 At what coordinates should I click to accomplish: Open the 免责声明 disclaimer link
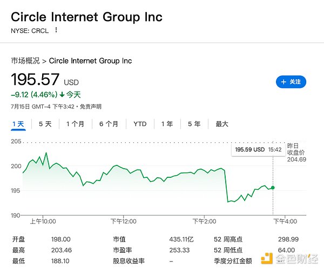coord(90,107)
